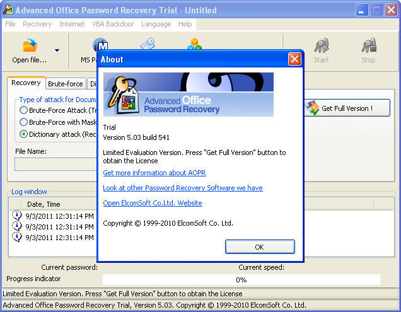Click the Stop keys and lock icon
Viewport: 401px width, 312px height.
[x=368, y=45]
